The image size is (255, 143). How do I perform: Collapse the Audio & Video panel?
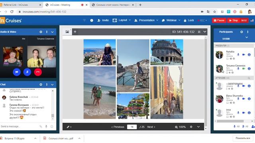coord(52,32)
